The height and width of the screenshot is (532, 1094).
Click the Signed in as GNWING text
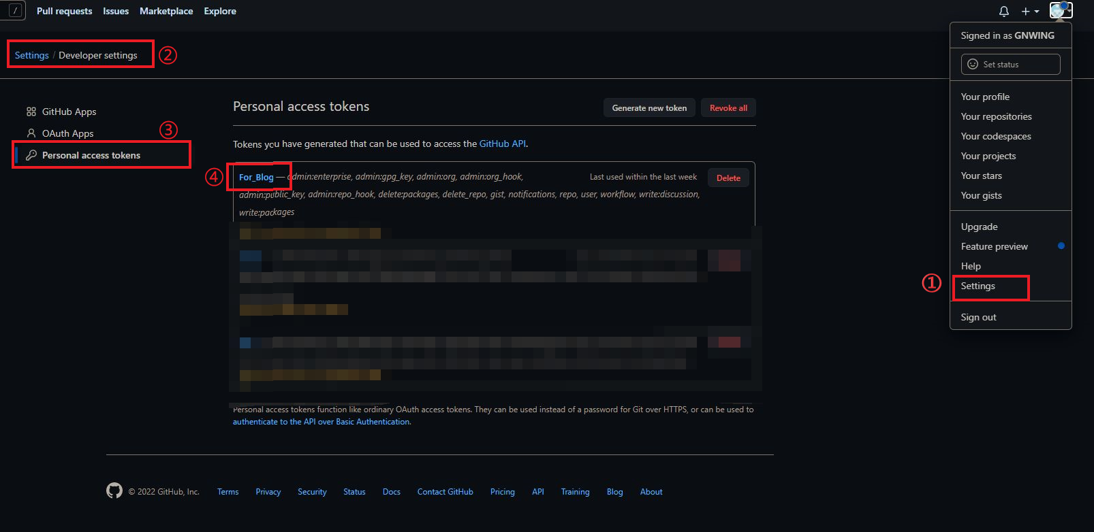1007,35
